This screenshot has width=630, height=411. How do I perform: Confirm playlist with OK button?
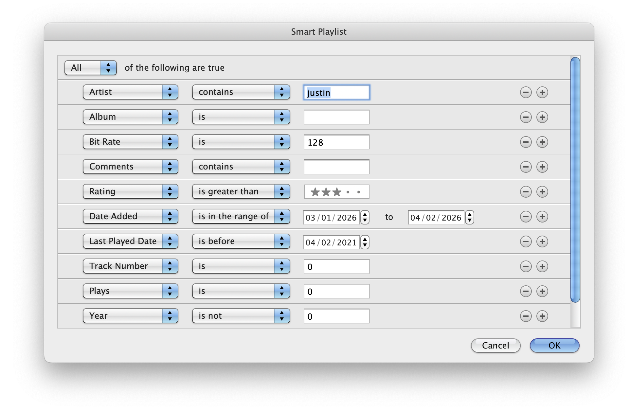tap(554, 346)
